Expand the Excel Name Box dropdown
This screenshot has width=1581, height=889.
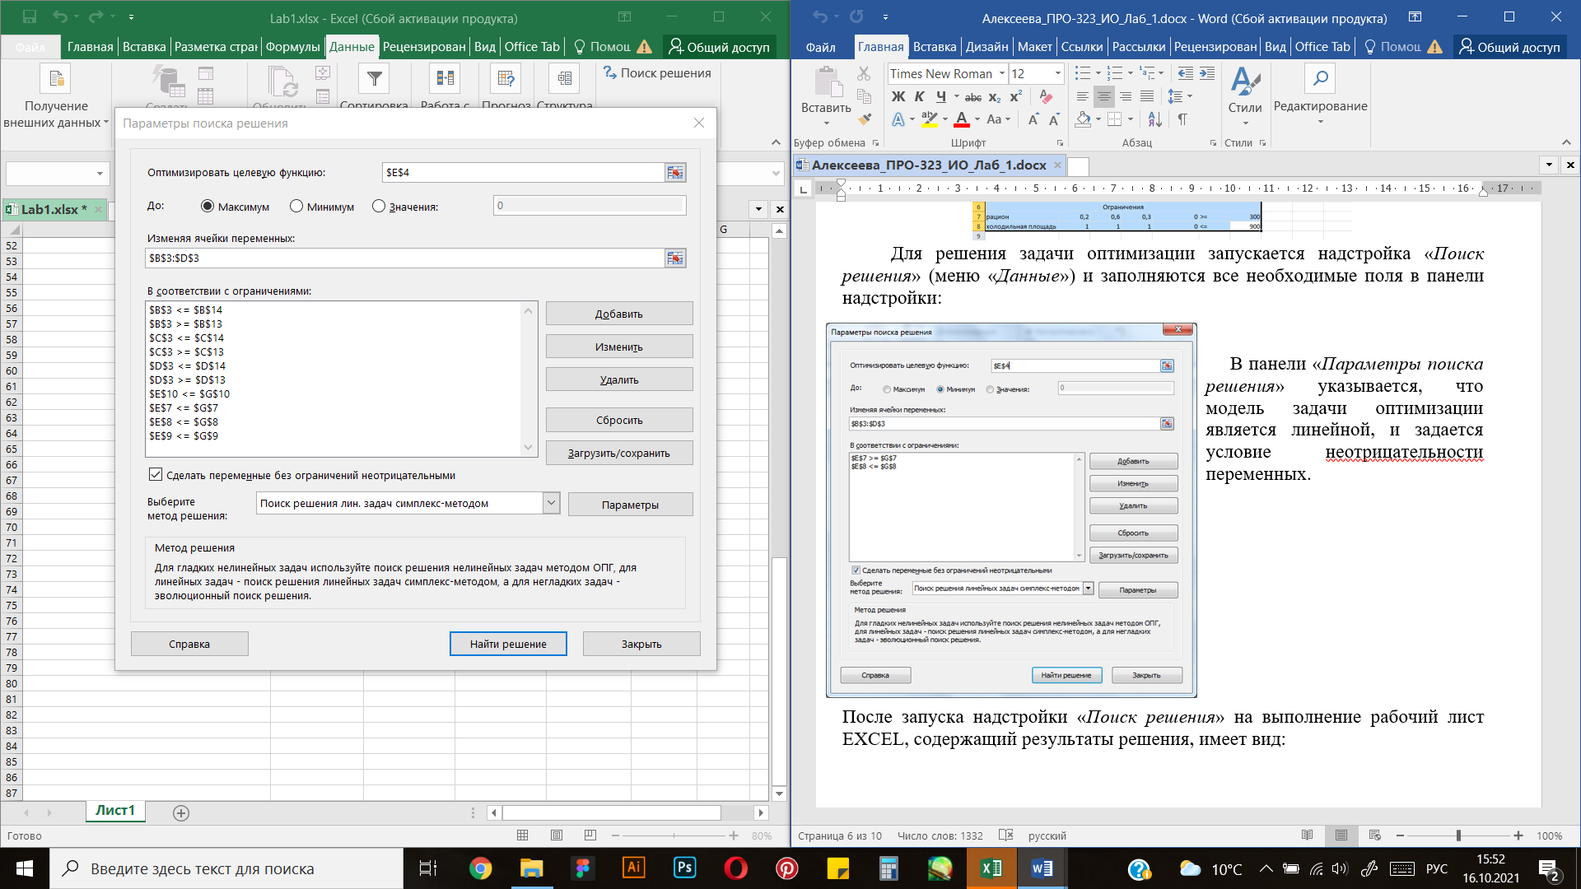click(x=100, y=174)
